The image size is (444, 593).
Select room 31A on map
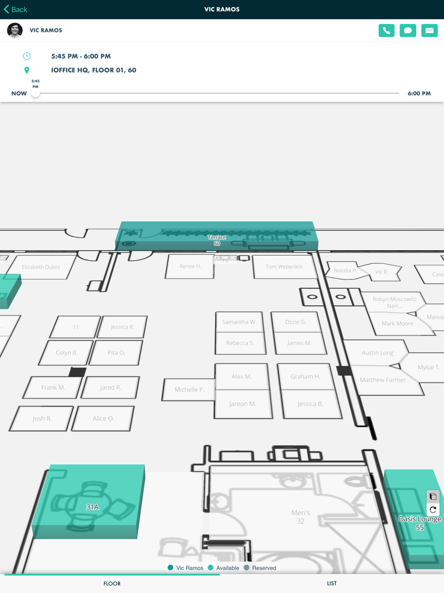(89, 502)
